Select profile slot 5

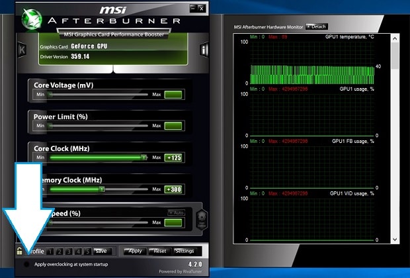(x=87, y=252)
